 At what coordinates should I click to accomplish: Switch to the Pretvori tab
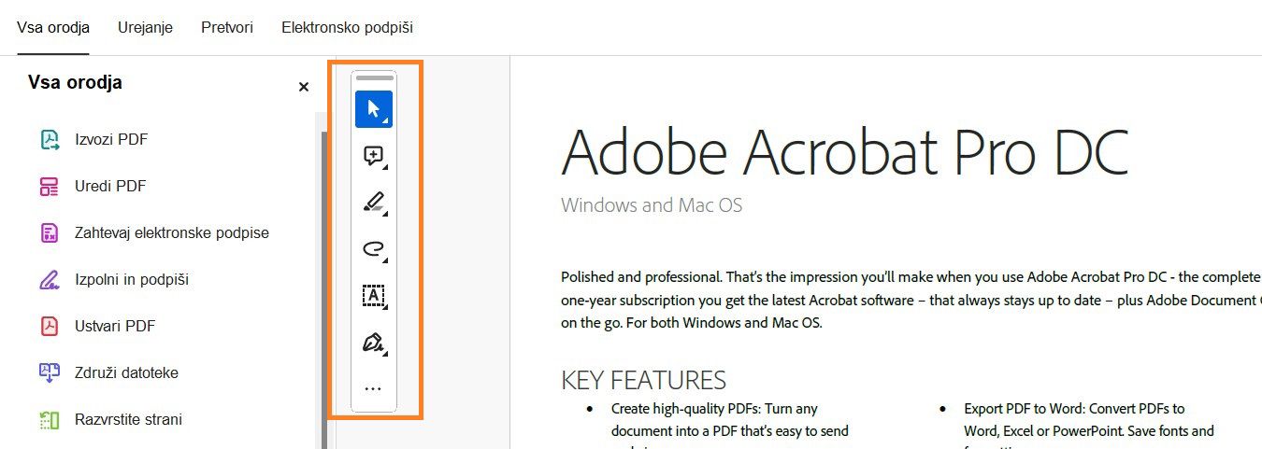(227, 28)
